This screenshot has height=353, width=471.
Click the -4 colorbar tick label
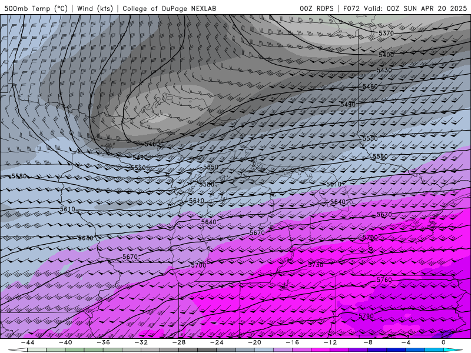point(406,342)
